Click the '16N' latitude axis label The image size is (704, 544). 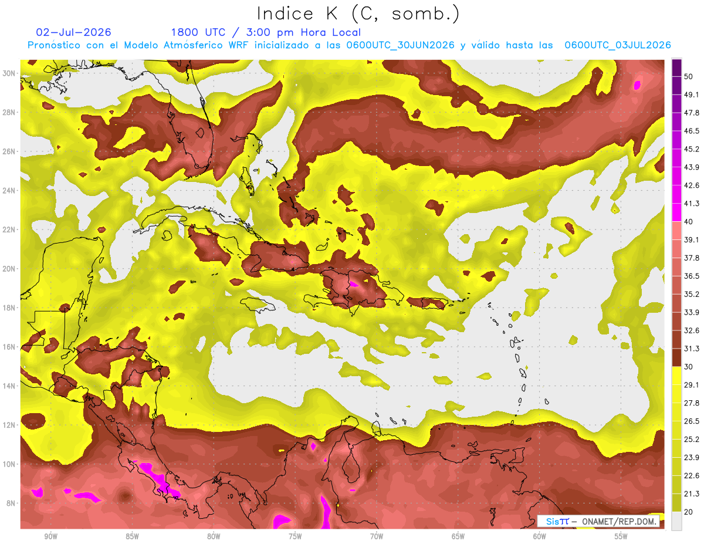pos(9,347)
